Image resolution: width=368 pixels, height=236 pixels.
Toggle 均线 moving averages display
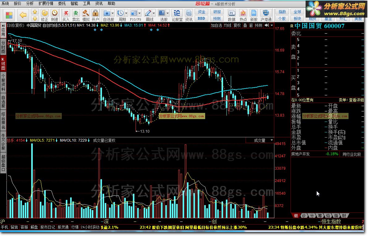(227, 25)
